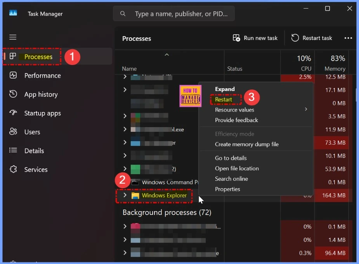Type in the name, publisher, or PID search box
Image resolution: width=359 pixels, height=264 pixels.
pyautogui.click(x=174, y=14)
